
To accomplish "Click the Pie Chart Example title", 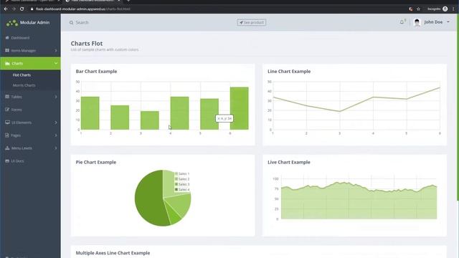I will click(x=95, y=162).
